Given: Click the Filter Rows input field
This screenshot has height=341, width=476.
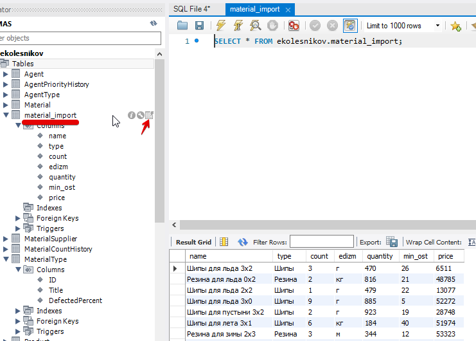Looking at the screenshot, I should (x=321, y=242).
